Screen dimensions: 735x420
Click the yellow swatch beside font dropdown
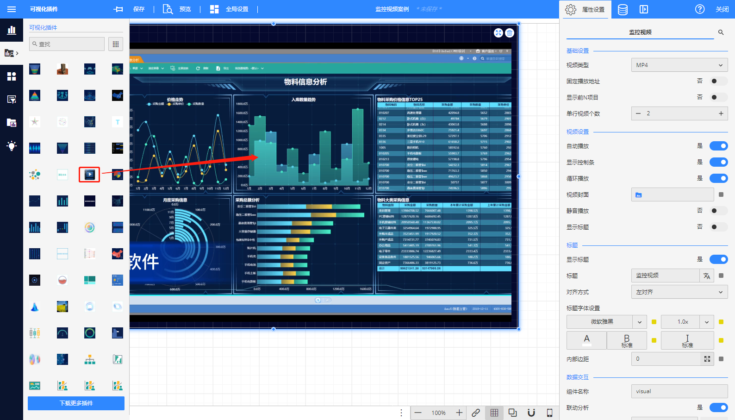pyautogui.click(x=654, y=322)
